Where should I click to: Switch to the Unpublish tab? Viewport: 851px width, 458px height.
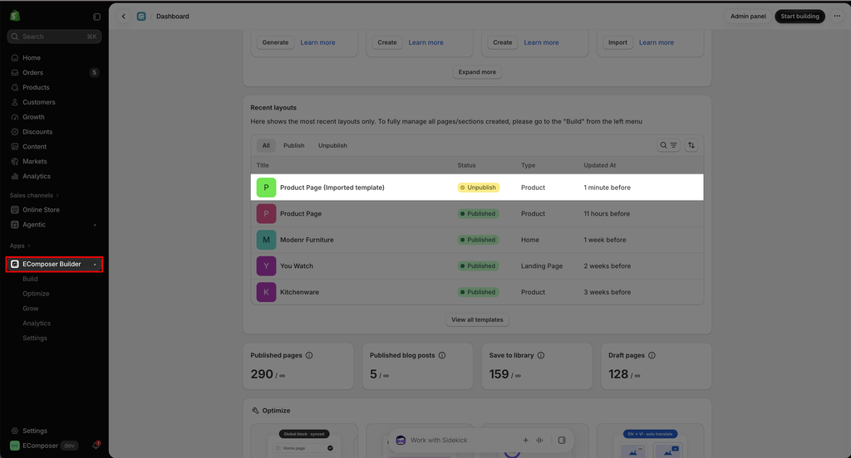[x=332, y=145]
